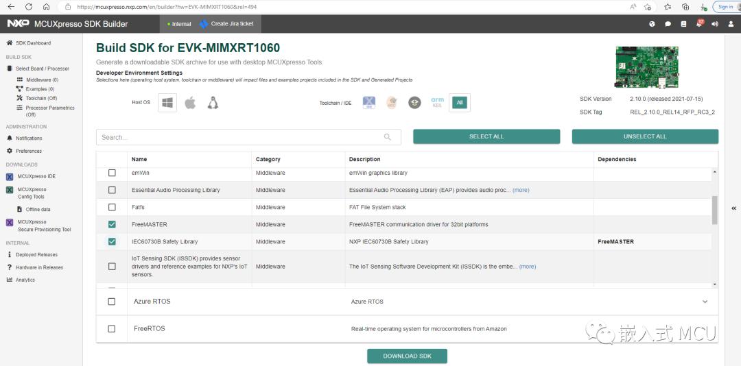Open the user profile icon
Viewport: 741px width, 366px height.
pos(731,24)
